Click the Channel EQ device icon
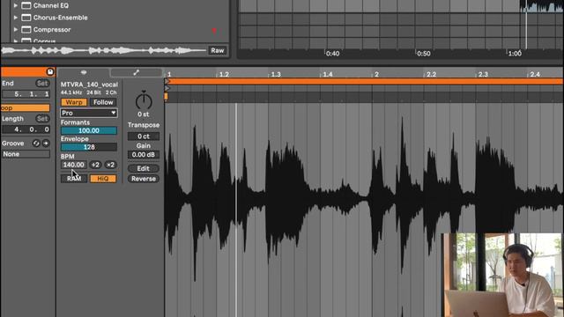 click(x=26, y=5)
